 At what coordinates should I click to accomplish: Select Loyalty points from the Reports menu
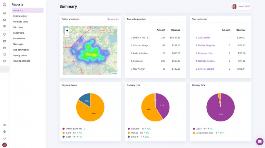20,55
